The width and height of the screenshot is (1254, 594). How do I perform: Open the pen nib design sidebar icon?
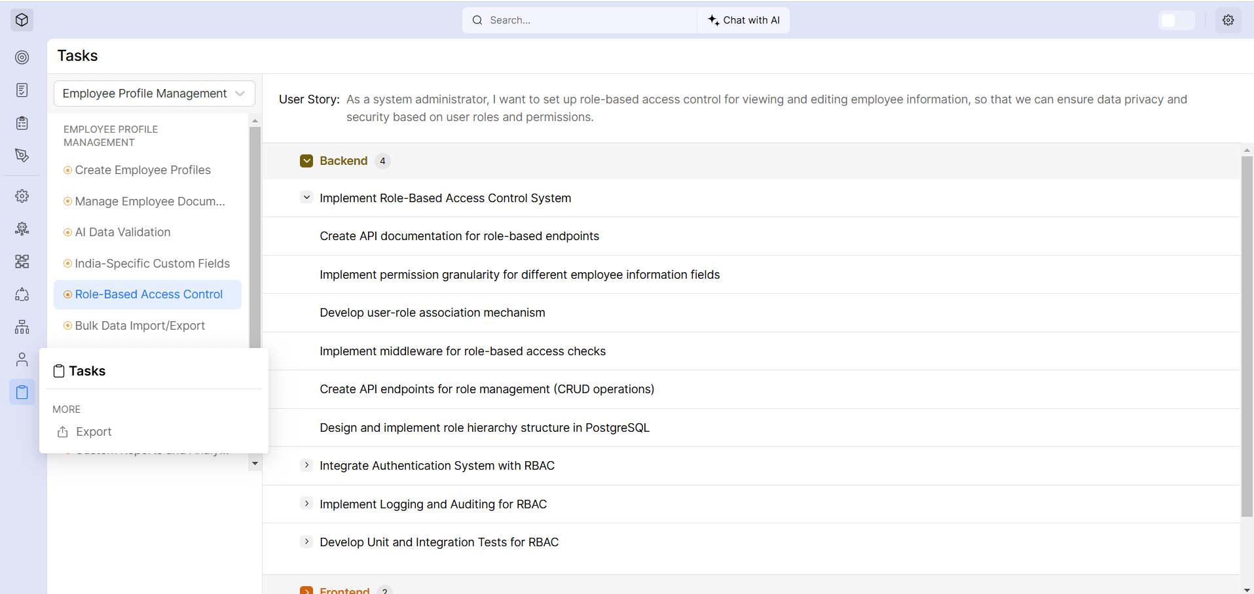22,156
